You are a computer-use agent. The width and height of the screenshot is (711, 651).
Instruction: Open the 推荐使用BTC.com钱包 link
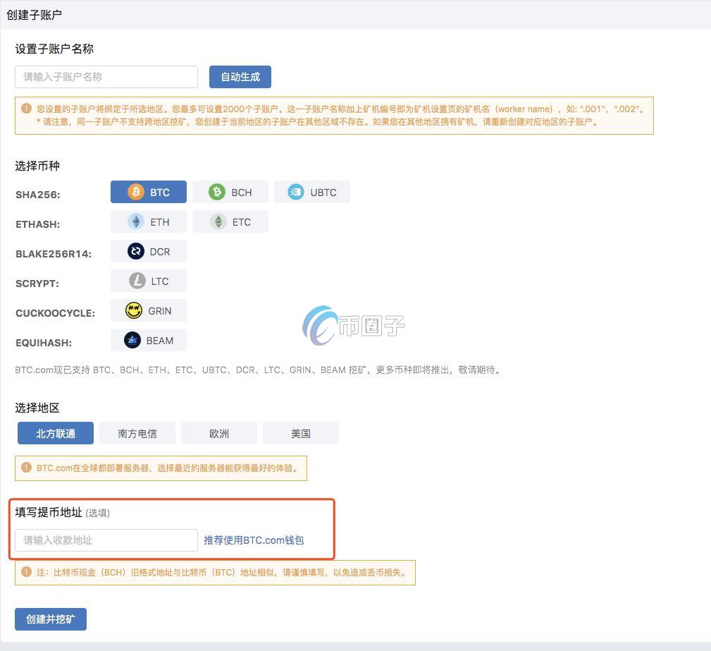252,540
